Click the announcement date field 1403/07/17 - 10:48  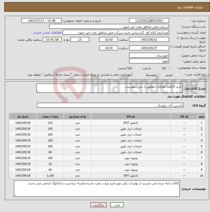click(x=42, y=21)
